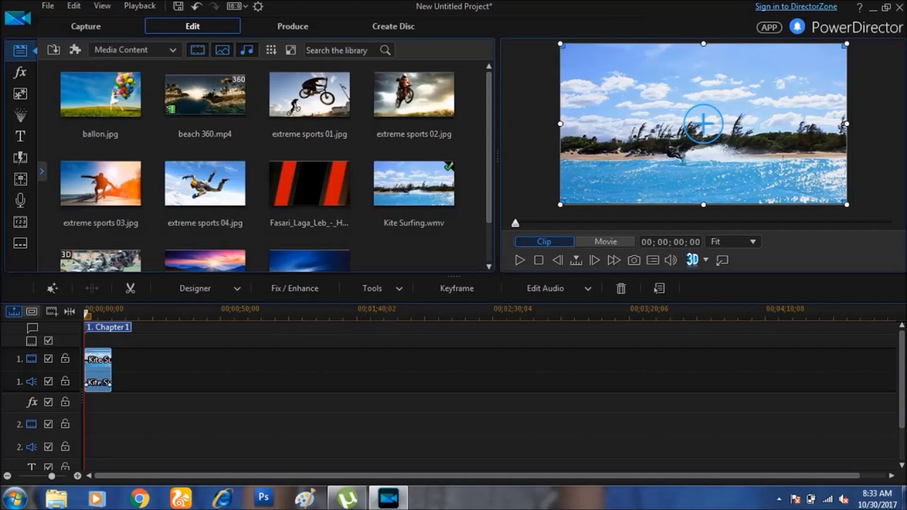Toggle the audio media filter icon
This screenshot has width=907, height=510.
[x=247, y=50]
